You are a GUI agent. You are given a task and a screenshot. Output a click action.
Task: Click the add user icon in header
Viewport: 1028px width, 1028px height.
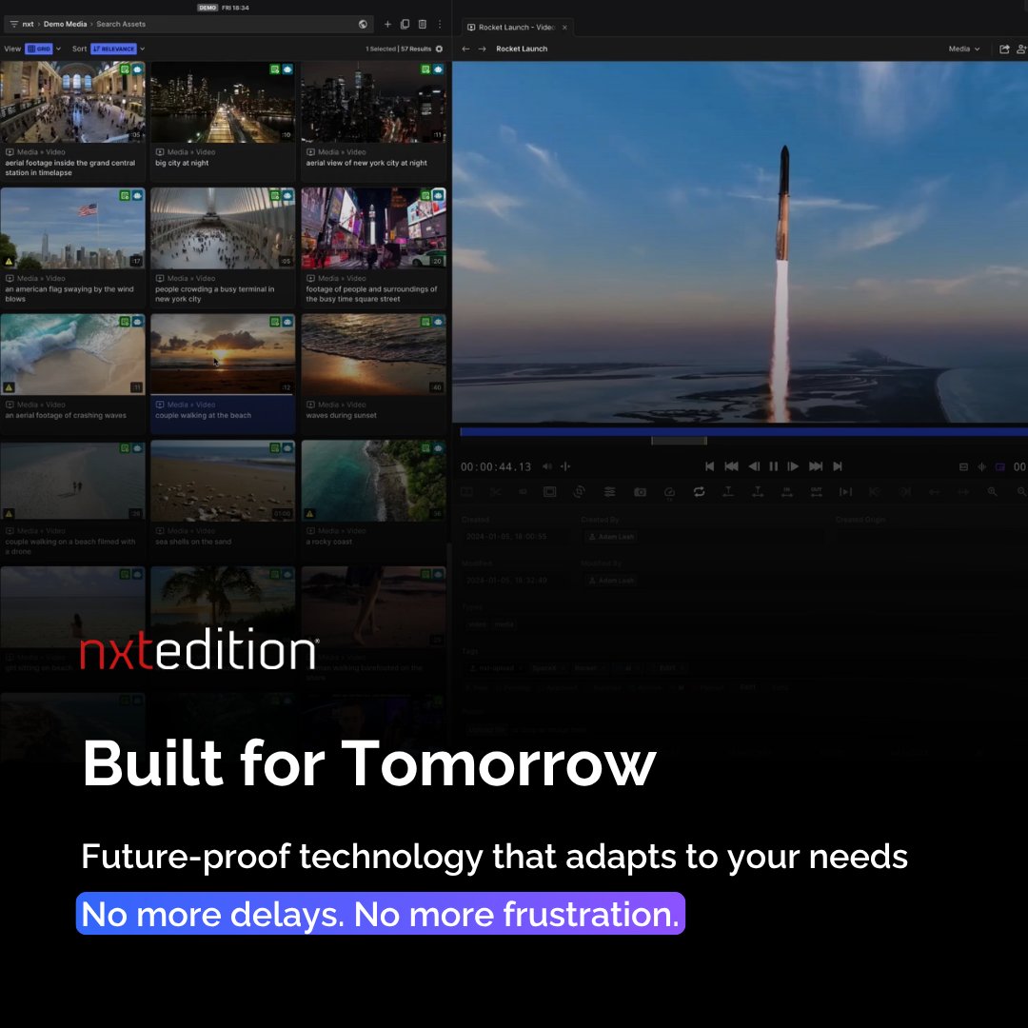point(1021,49)
